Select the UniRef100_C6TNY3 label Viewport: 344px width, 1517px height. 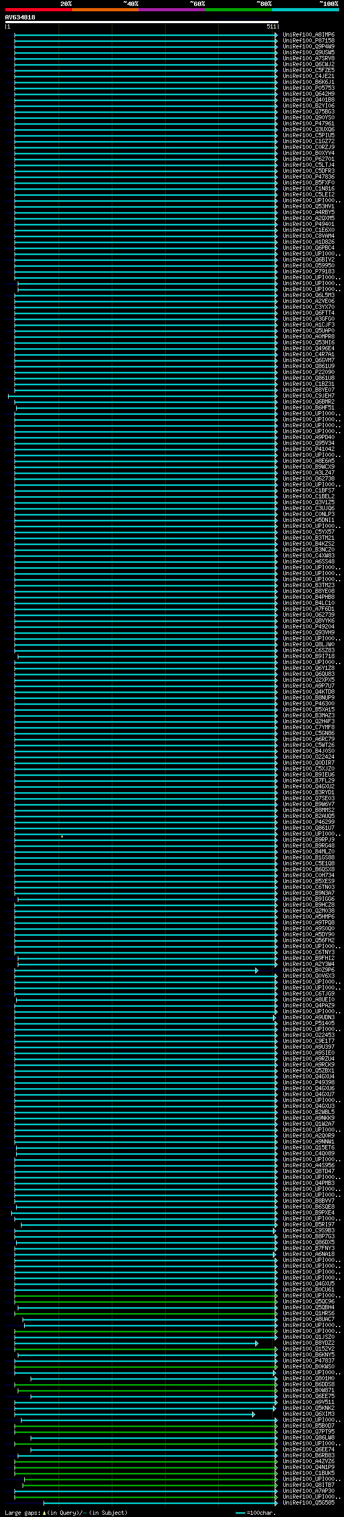(x=309, y=952)
